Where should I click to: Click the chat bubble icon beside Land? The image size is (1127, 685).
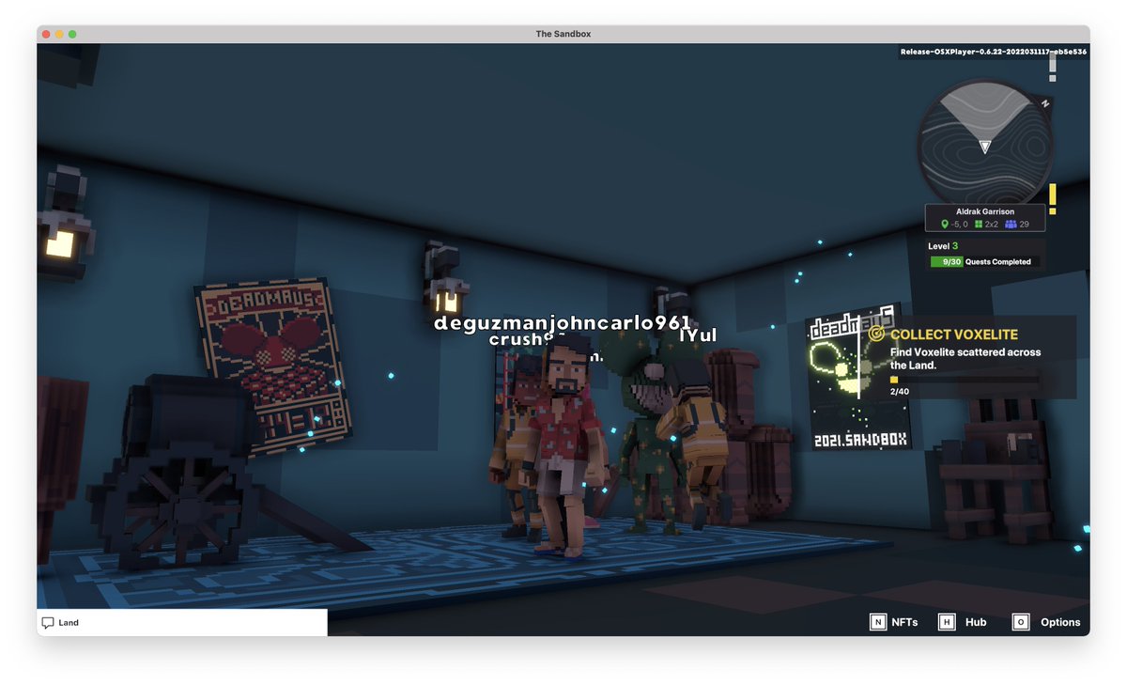[48, 623]
